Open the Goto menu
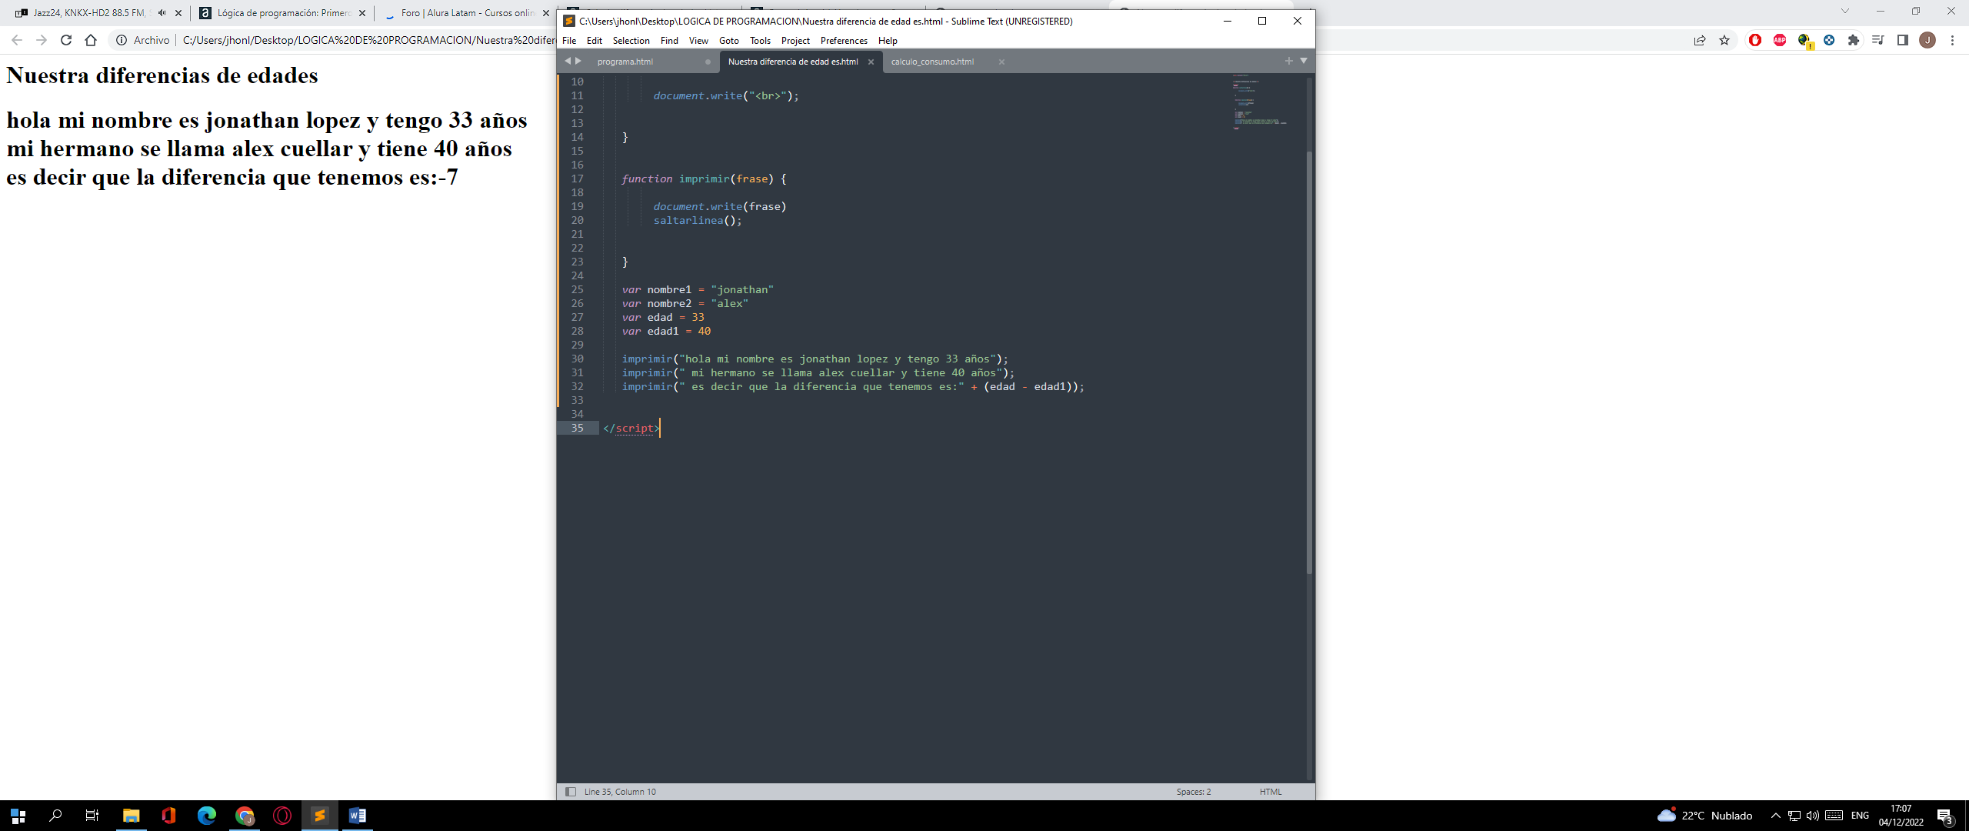Screen dimensions: 1969x831 [729, 41]
